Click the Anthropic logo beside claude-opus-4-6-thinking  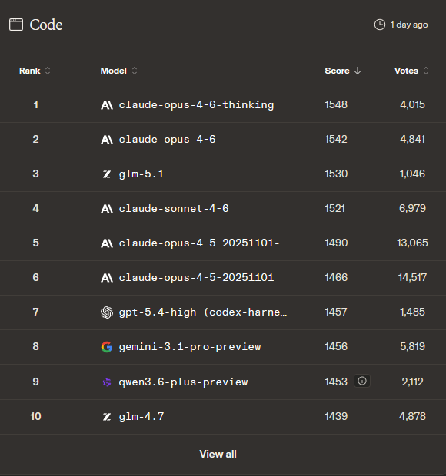point(107,105)
